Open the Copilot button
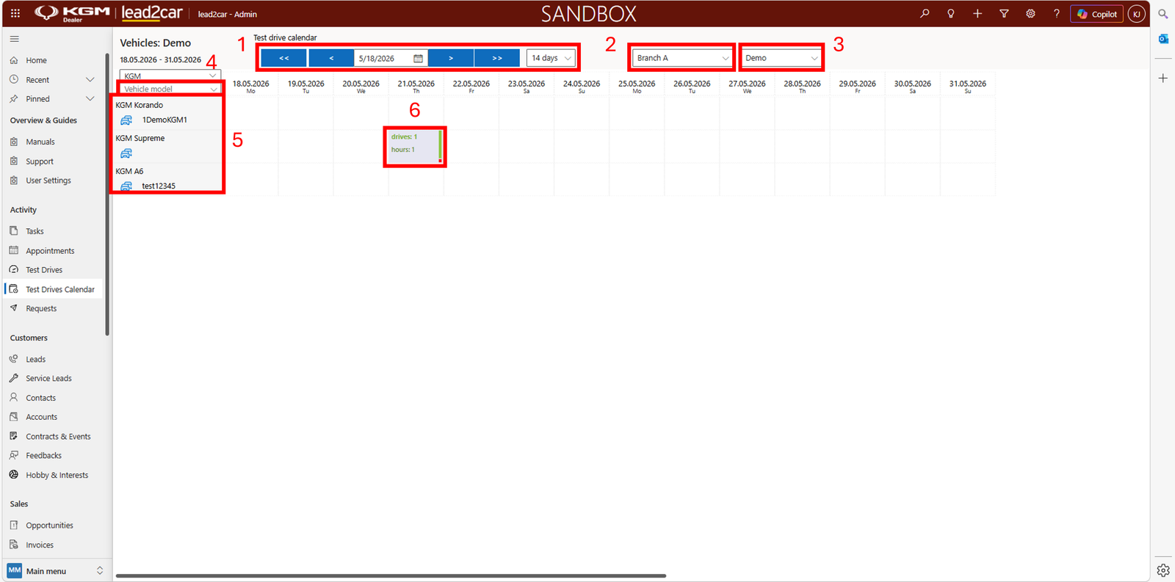 pyautogui.click(x=1097, y=14)
